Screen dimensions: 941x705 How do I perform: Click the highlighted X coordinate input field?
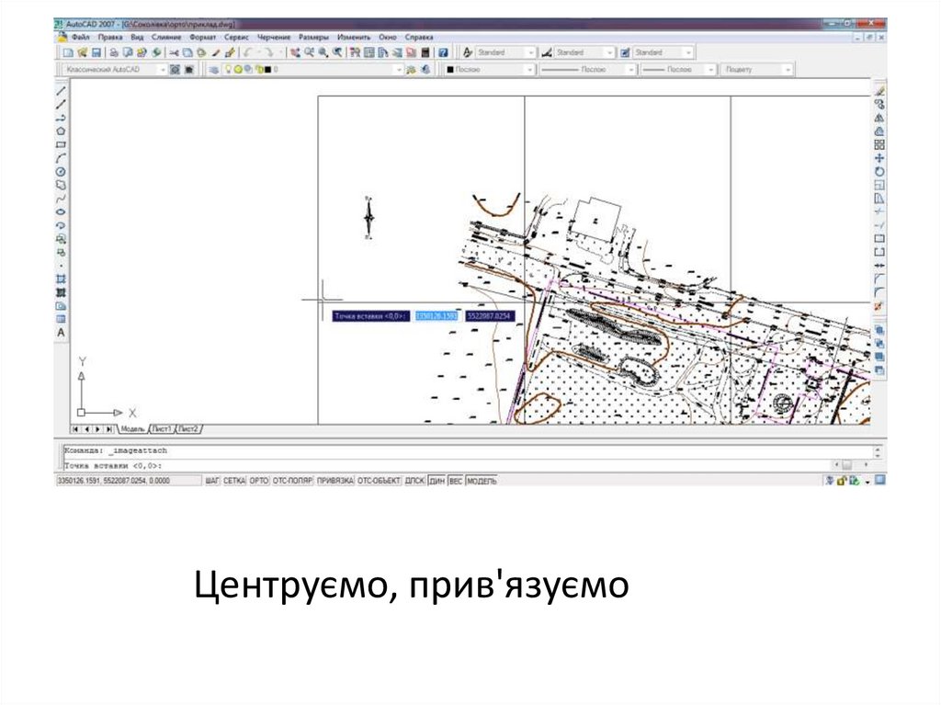point(436,315)
